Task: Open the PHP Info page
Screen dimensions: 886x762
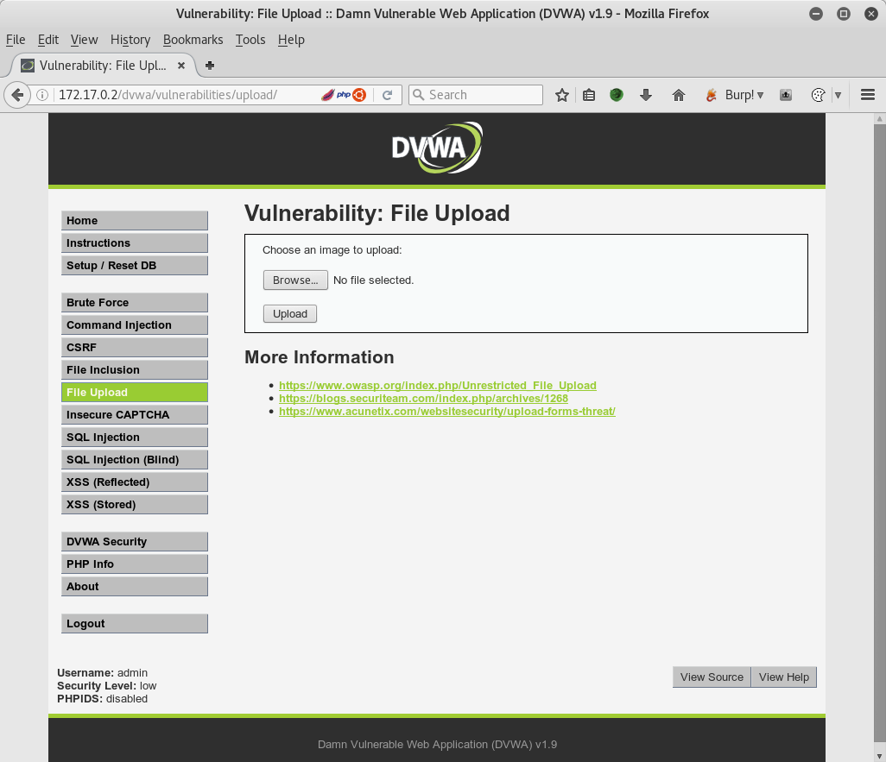Action: [135, 564]
